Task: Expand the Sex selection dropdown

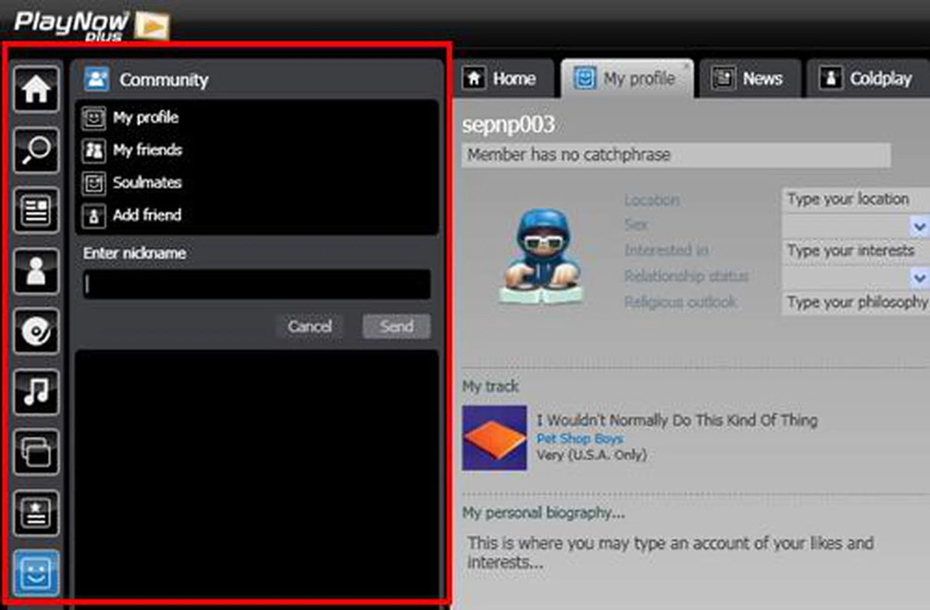Action: point(919,226)
